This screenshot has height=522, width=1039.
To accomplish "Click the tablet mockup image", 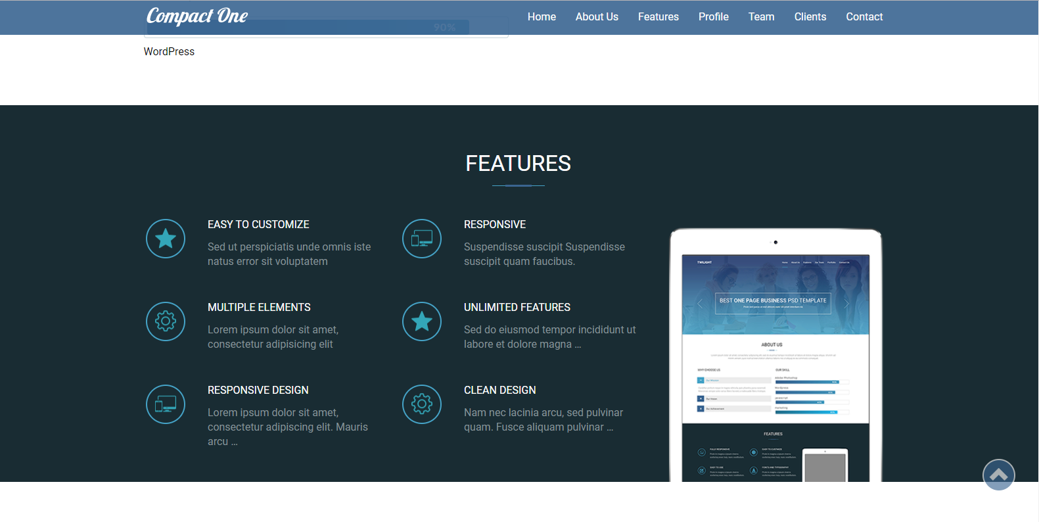I will [x=775, y=355].
